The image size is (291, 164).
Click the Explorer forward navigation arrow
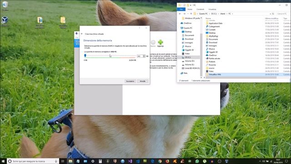(x=184, y=14)
